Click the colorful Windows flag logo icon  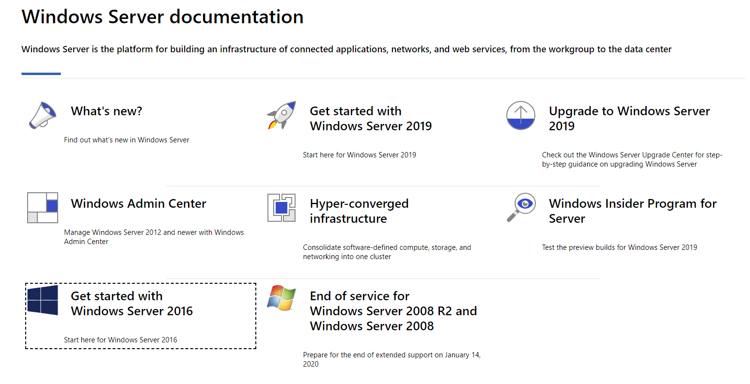[x=281, y=298]
